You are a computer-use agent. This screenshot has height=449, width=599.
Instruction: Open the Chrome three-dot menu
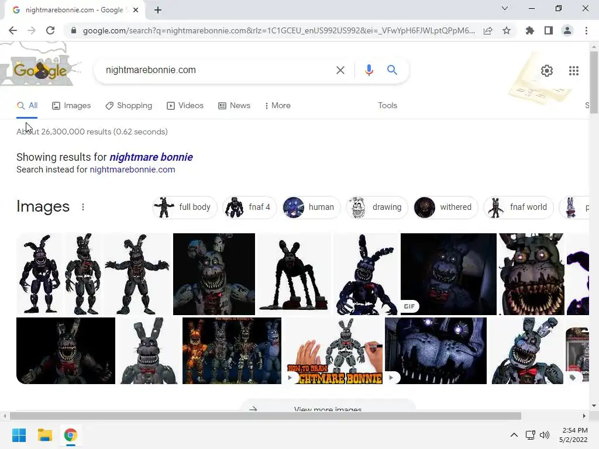586,30
